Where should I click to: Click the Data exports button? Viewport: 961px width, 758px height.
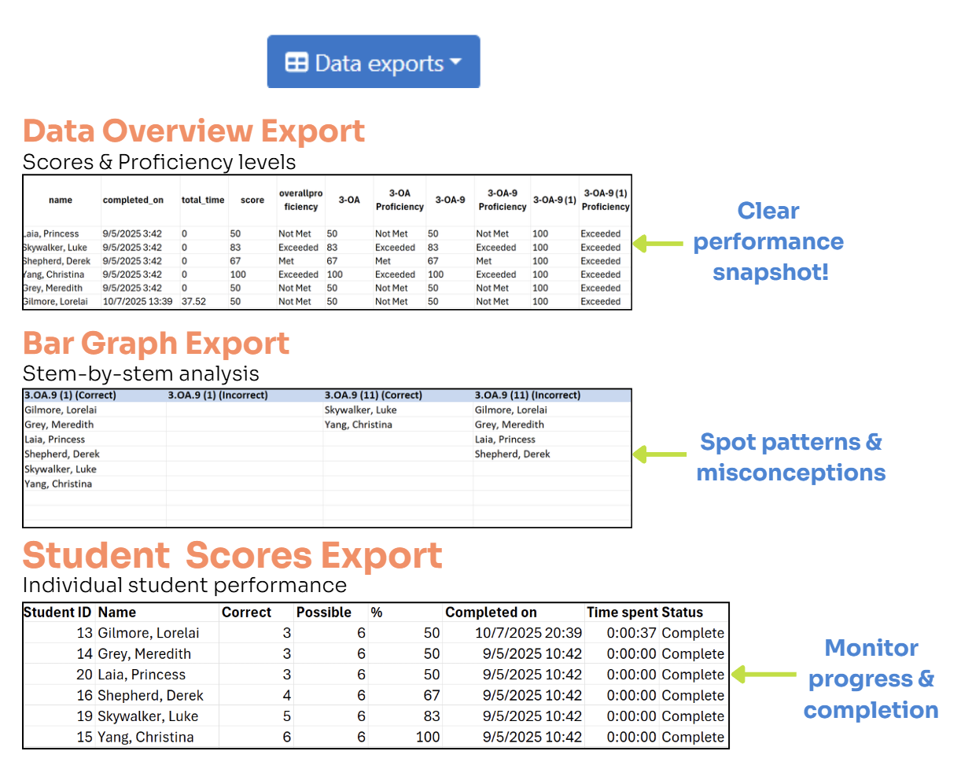point(373,62)
